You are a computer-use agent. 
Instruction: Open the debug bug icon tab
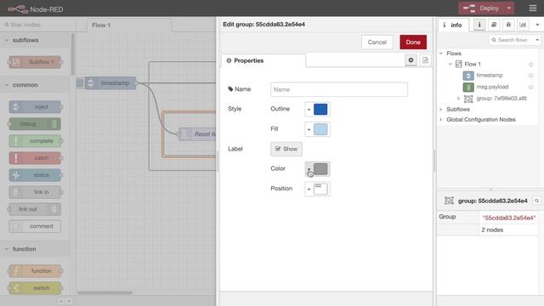pos(508,25)
